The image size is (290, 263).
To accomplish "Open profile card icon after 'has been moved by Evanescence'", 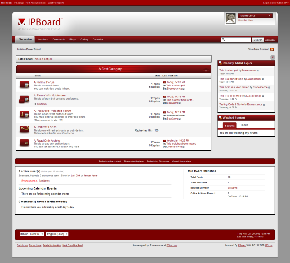I will click(269, 87).
